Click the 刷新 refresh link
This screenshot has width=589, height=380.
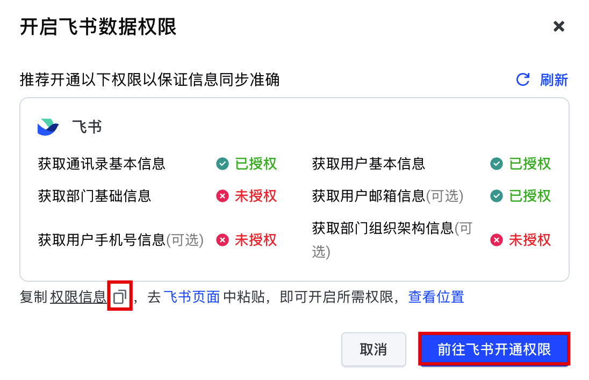pyautogui.click(x=554, y=80)
